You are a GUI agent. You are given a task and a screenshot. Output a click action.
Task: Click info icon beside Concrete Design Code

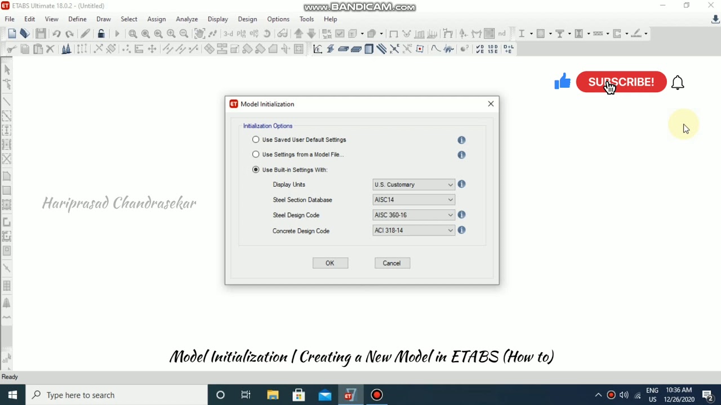[461, 230]
